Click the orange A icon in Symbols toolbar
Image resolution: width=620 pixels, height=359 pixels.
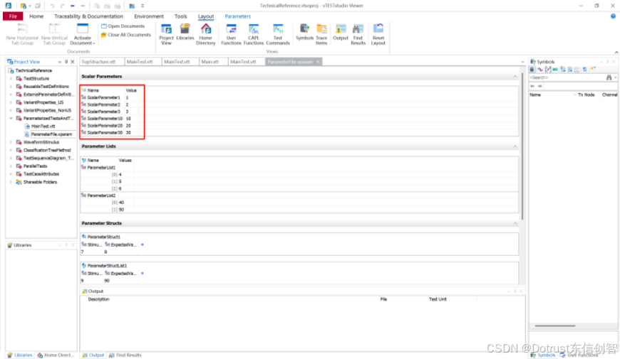(x=593, y=70)
